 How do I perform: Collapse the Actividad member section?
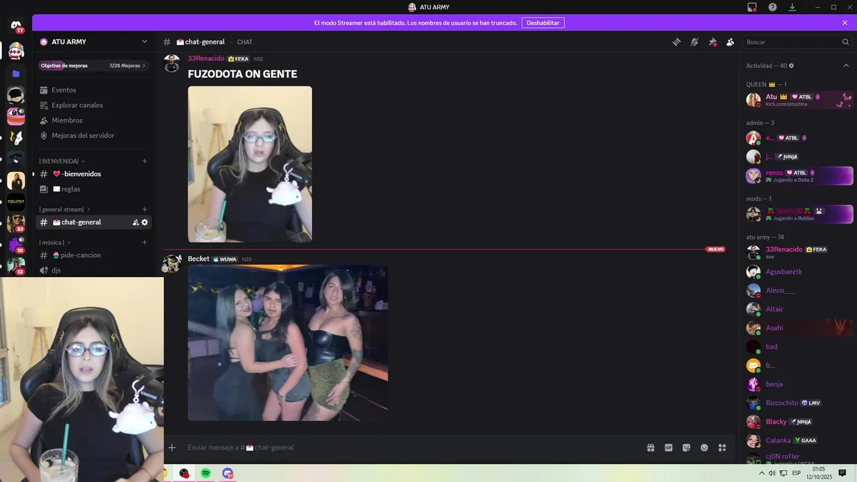[x=846, y=66]
